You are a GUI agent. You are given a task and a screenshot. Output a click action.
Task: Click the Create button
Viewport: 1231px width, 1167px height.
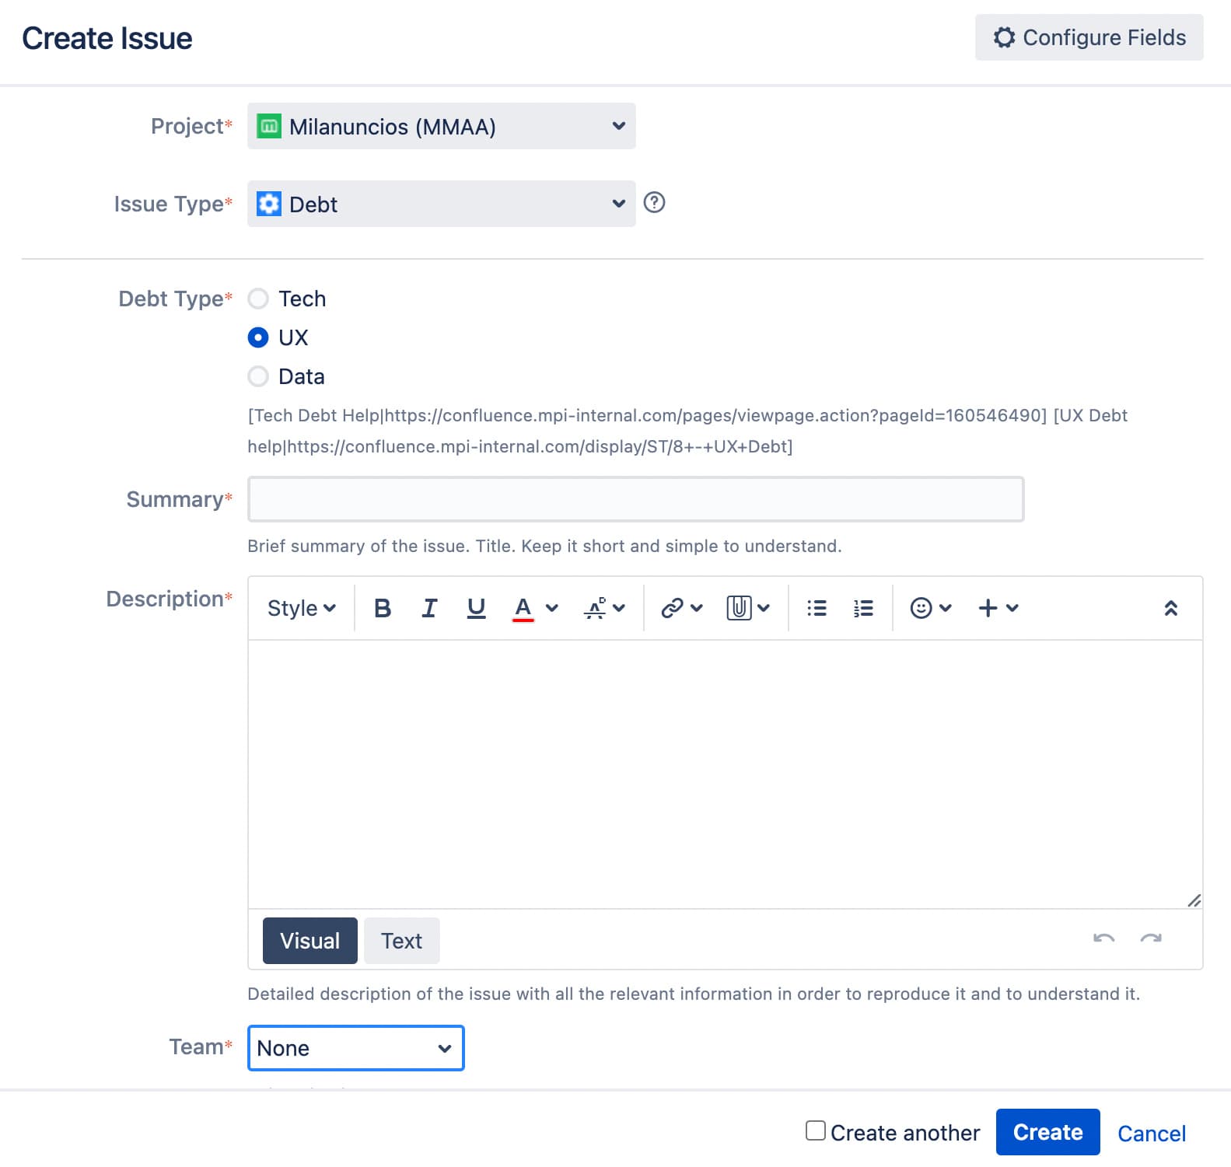coord(1047,1132)
